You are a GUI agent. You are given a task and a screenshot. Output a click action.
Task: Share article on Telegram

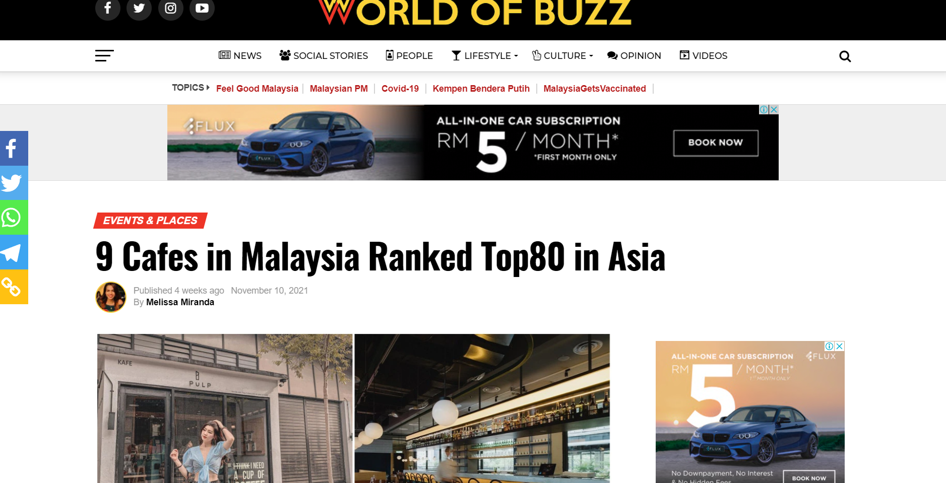(x=14, y=252)
